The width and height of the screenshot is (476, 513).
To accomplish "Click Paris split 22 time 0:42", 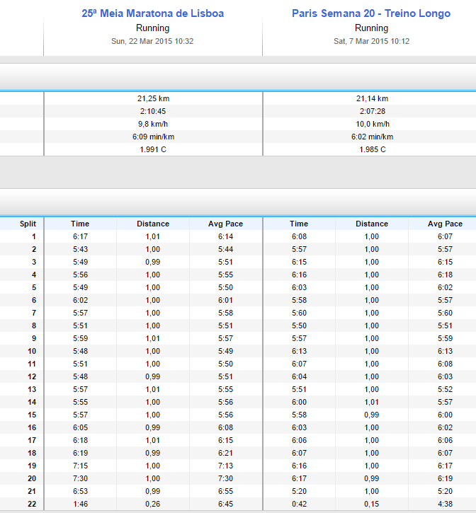I will [x=299, y=504].
